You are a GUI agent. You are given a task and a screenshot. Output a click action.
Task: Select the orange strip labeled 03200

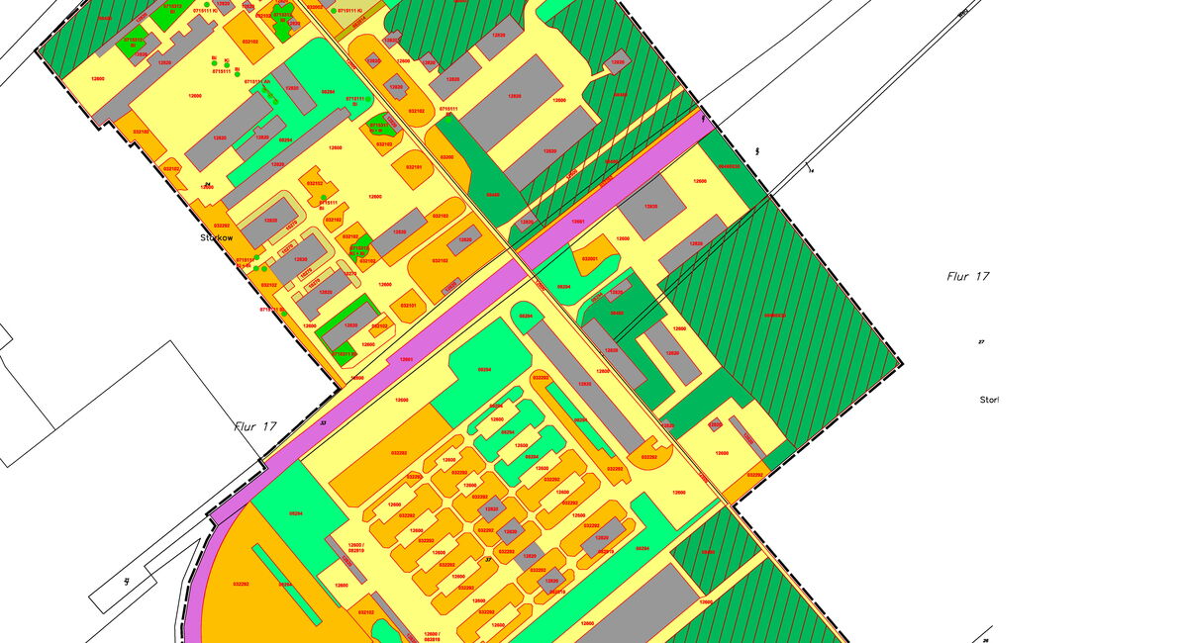[x=447, y=156]
